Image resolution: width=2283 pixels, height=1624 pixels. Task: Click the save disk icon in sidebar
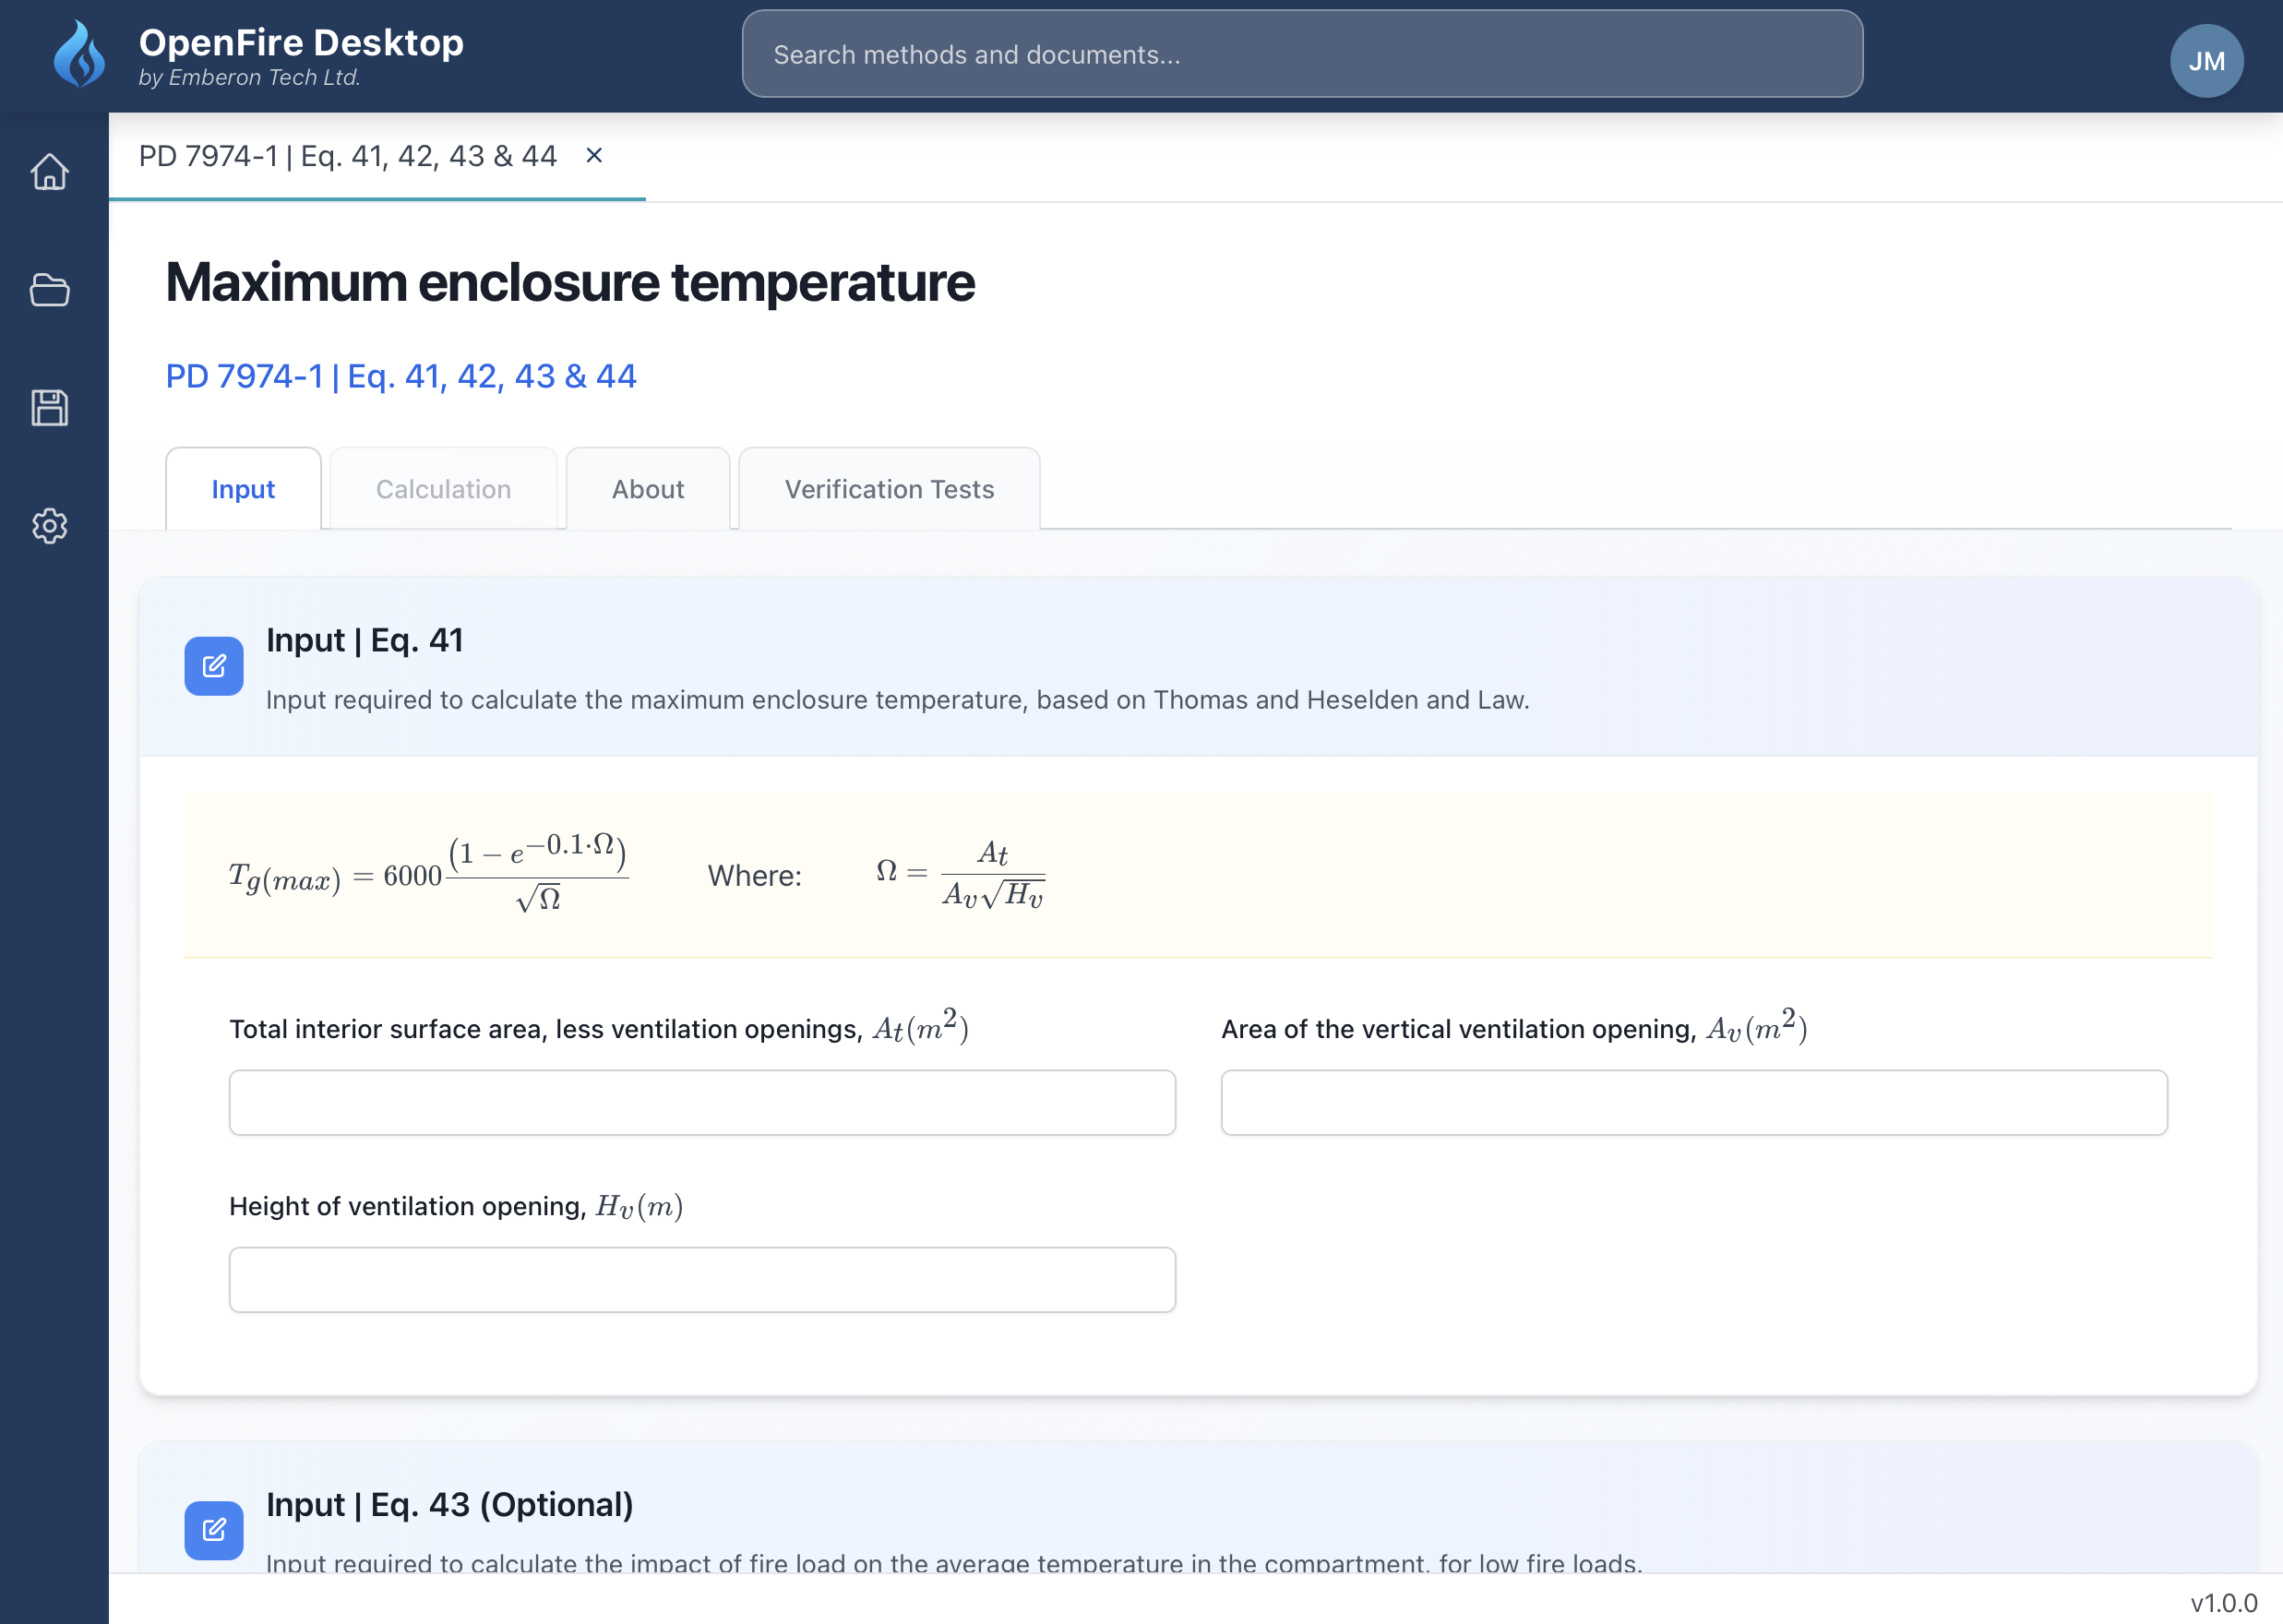tap(49, 408)
